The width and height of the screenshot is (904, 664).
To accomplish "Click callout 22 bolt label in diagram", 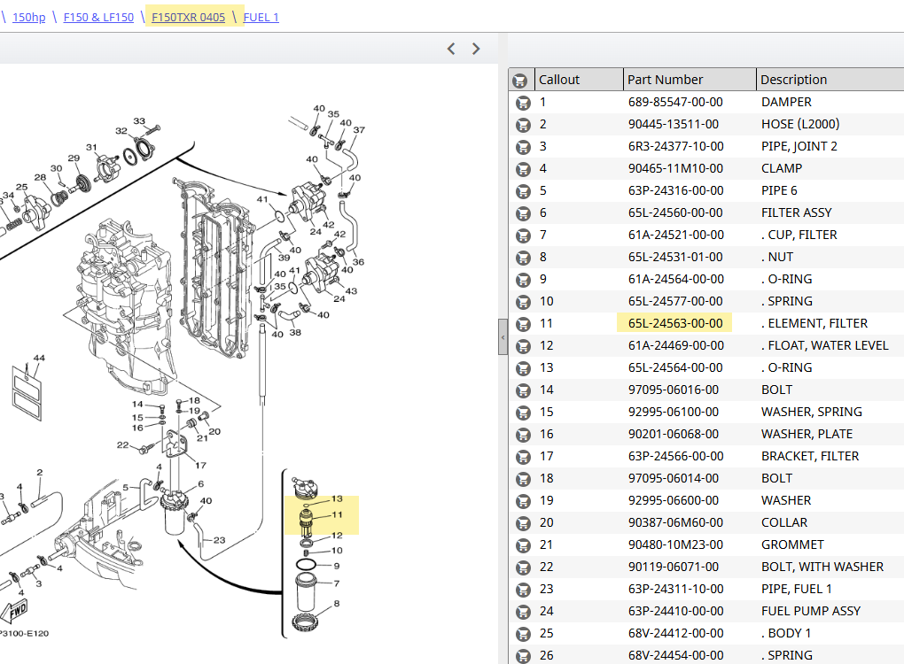I will tap(123, 444).
